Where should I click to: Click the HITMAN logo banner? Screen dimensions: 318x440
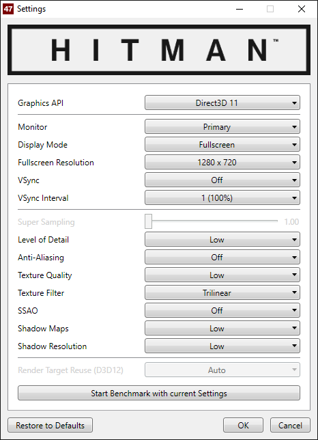(x=159, y=50)
